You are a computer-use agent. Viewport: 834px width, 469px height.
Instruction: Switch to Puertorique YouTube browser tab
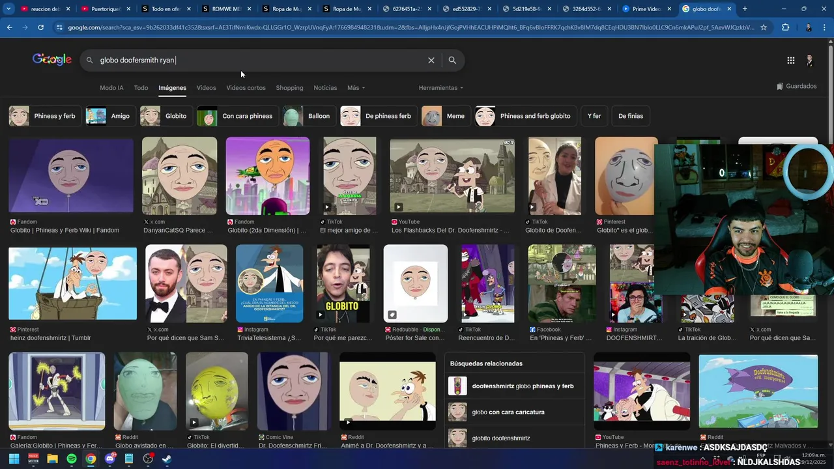pyautogui.click(x=104, y=9)
